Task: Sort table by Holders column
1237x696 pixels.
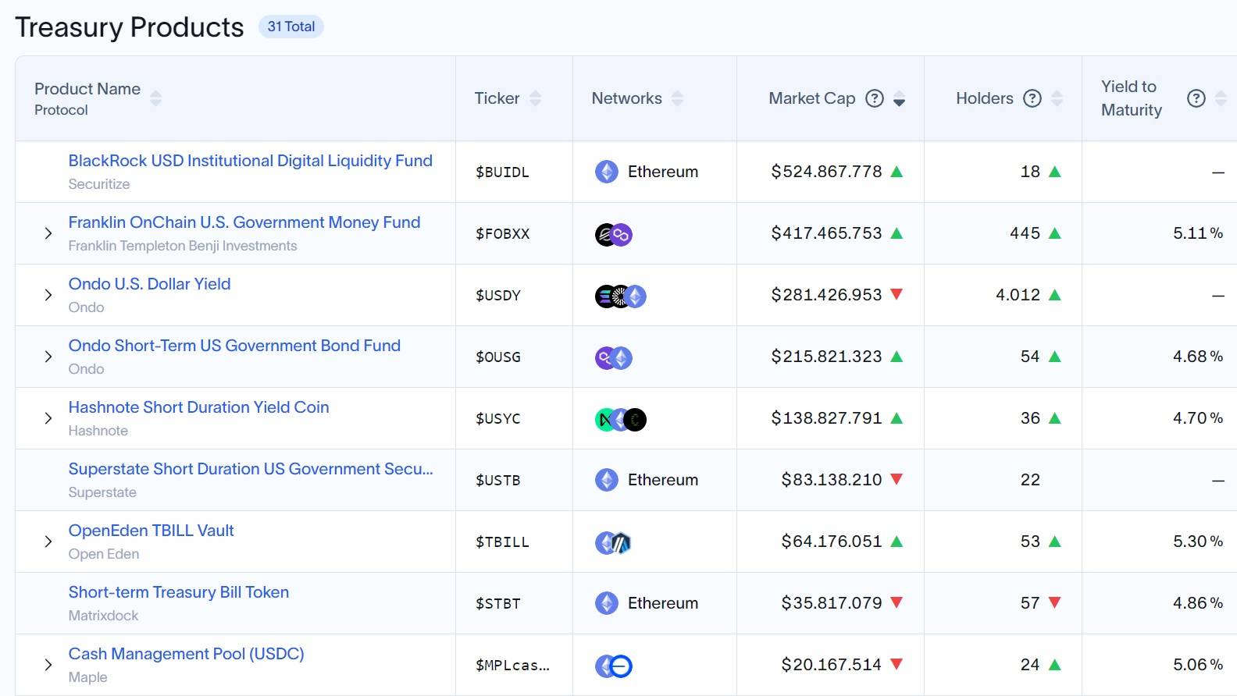Action: tap(1057, 98)
